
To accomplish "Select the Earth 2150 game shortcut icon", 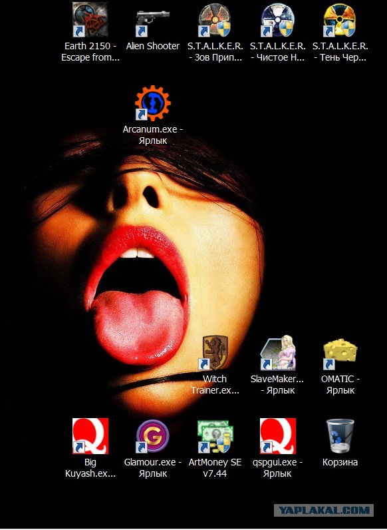I will tap(90, 19).
